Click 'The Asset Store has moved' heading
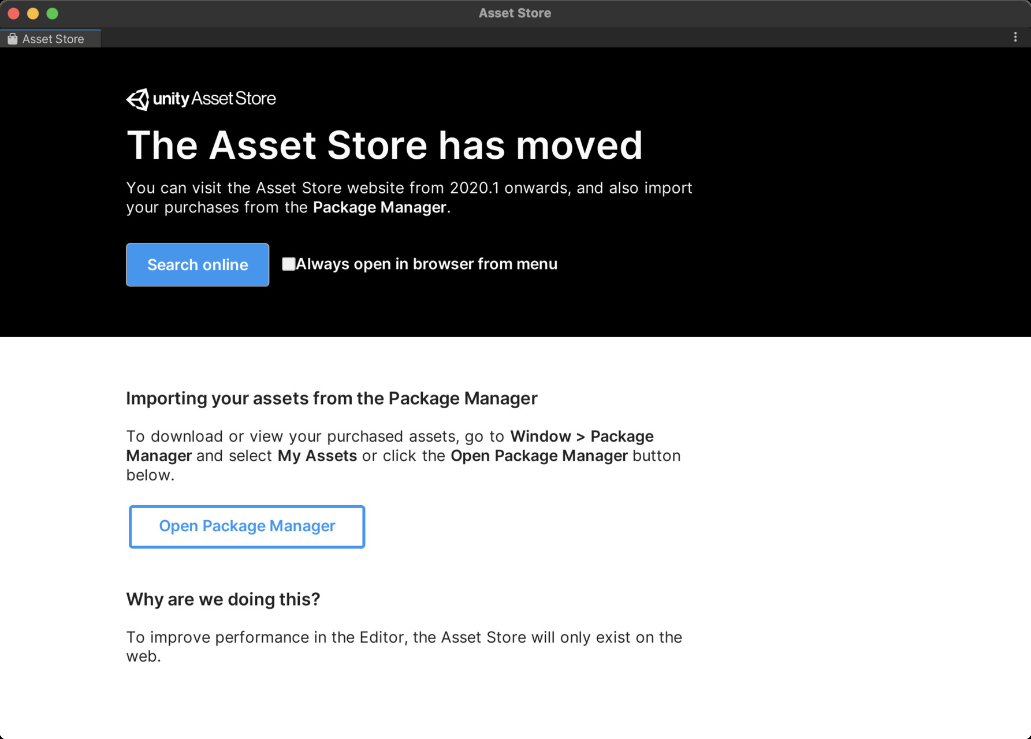The image size is (1031, 739). (385, 144)
